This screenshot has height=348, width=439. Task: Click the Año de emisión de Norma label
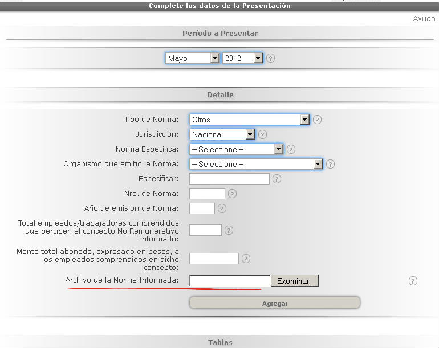[131, 208]
